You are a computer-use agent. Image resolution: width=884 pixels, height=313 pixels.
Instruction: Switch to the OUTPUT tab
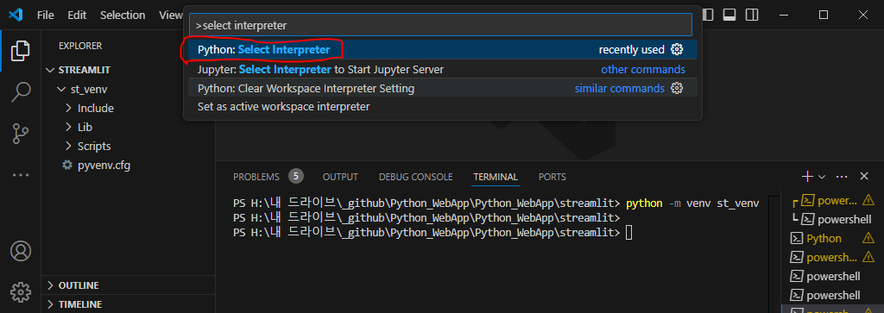[340, 177]
